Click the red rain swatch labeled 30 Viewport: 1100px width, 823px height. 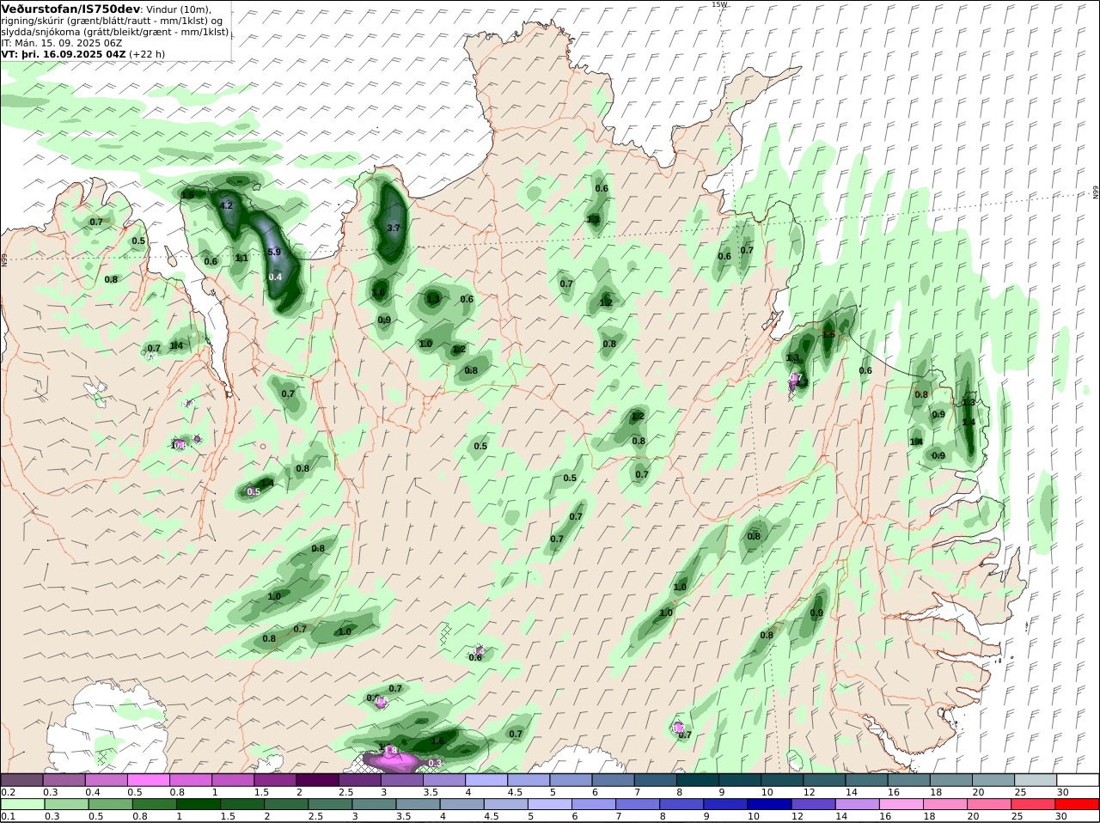click(1079, 805)
